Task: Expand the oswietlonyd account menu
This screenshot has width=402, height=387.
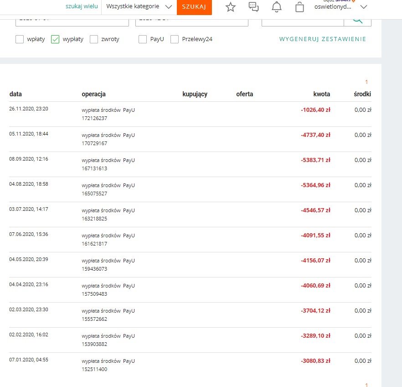Action: (x=363, y=7)
